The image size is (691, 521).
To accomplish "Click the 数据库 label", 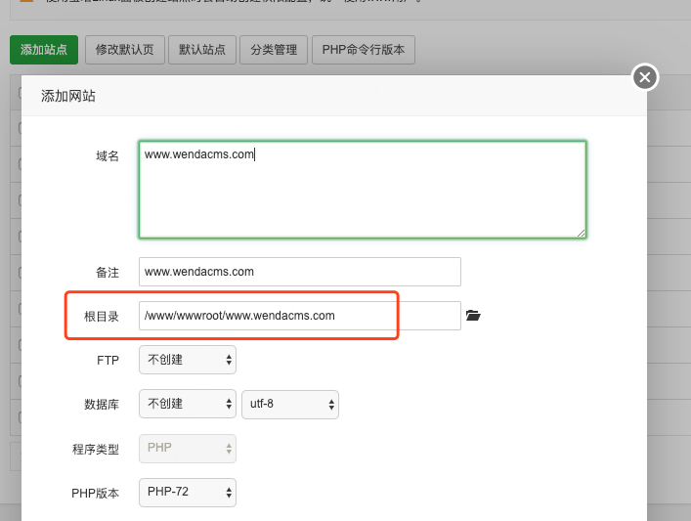I will 102,405.
